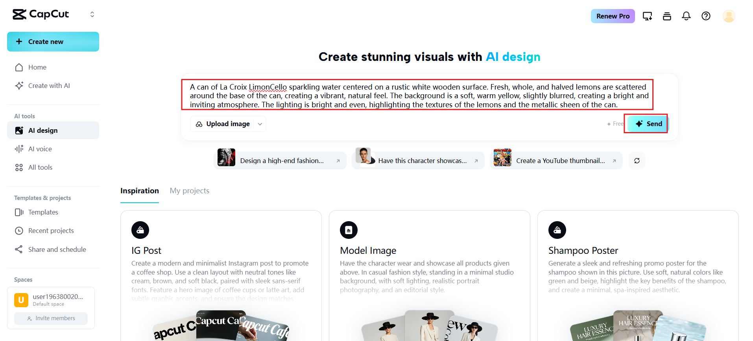Image resolution: width=753 pixels, height=341 pixels.
Task: Click inside the La Croix prompt text field
Action: click(417, 95)
